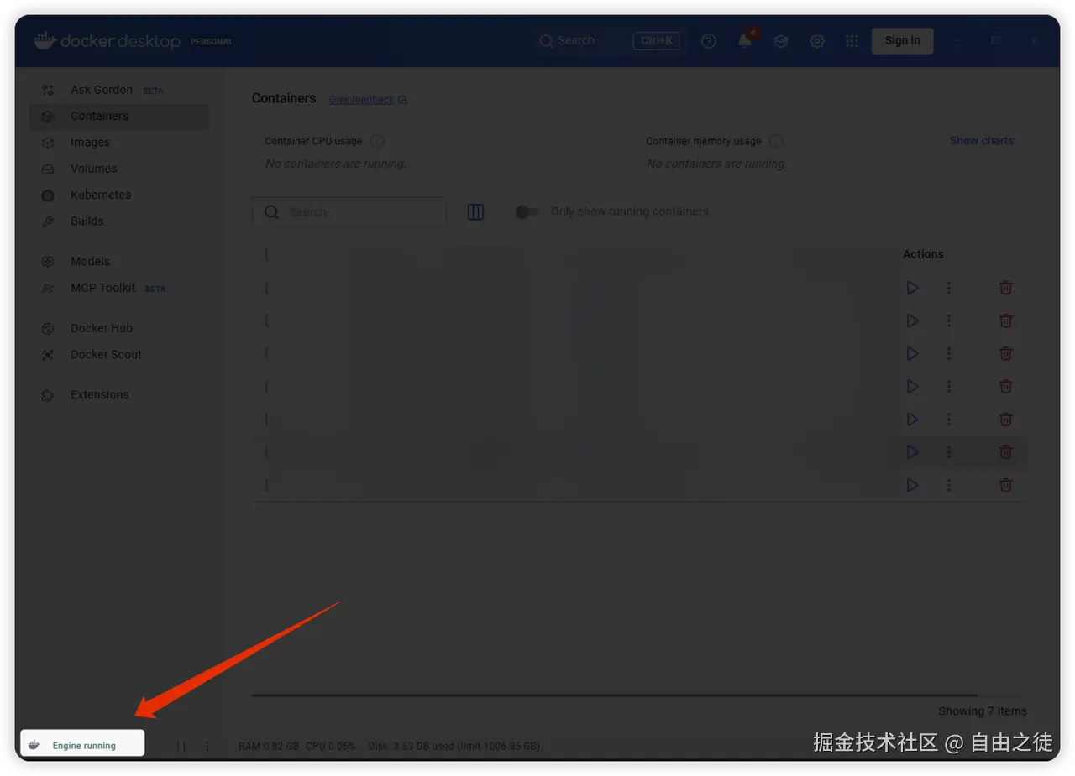
Task: Click the Showing 7 items text
Action: (983, 711)
